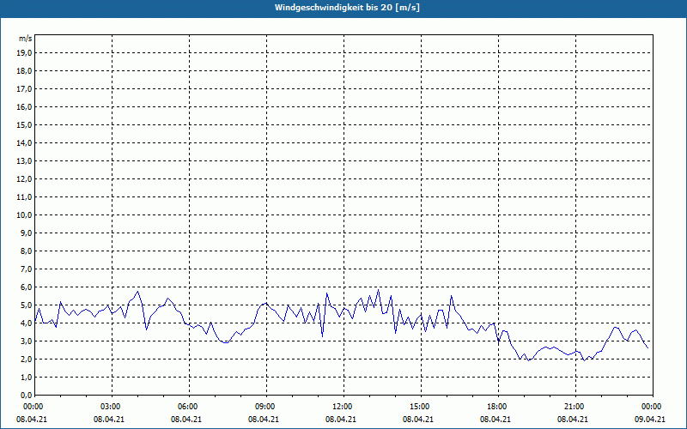Select the 03:00 time axis label
Screen dimensions: 687x429
pyautogui.click(x=112, y=407)
